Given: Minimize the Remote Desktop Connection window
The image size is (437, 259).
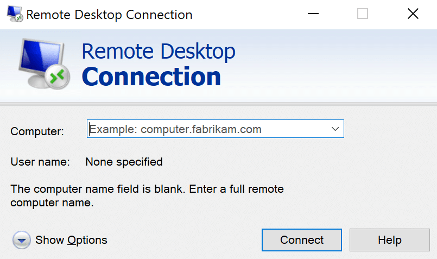Looking at the screenshot, I should click(313, 15).
